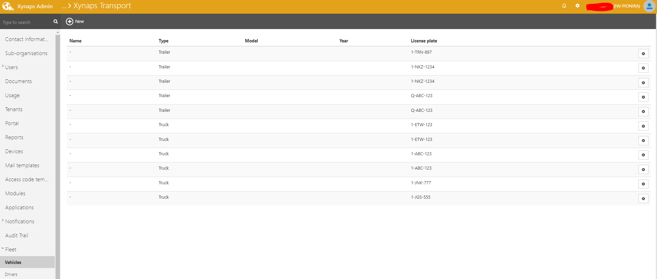This screenshot has width=657, height=279.
Task: Go to the Audit Trail page
Action: click(x=17, y=236)
